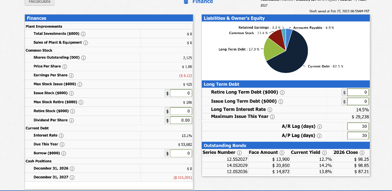392x191 pixels.
Task: Click A/P Lag info icon
Action: coord(319,136)
